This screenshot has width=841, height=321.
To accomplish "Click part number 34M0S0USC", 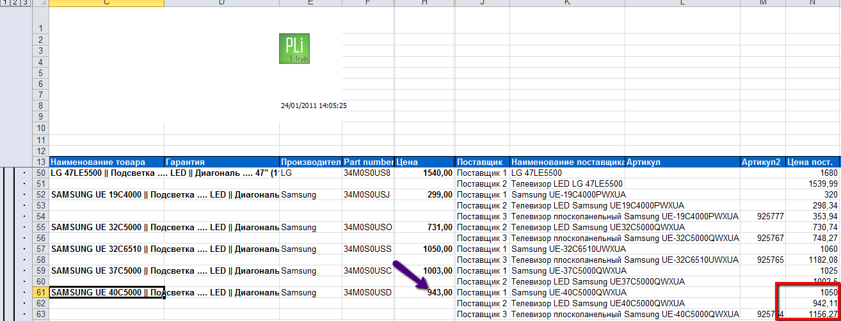I will tap(368, 270).
